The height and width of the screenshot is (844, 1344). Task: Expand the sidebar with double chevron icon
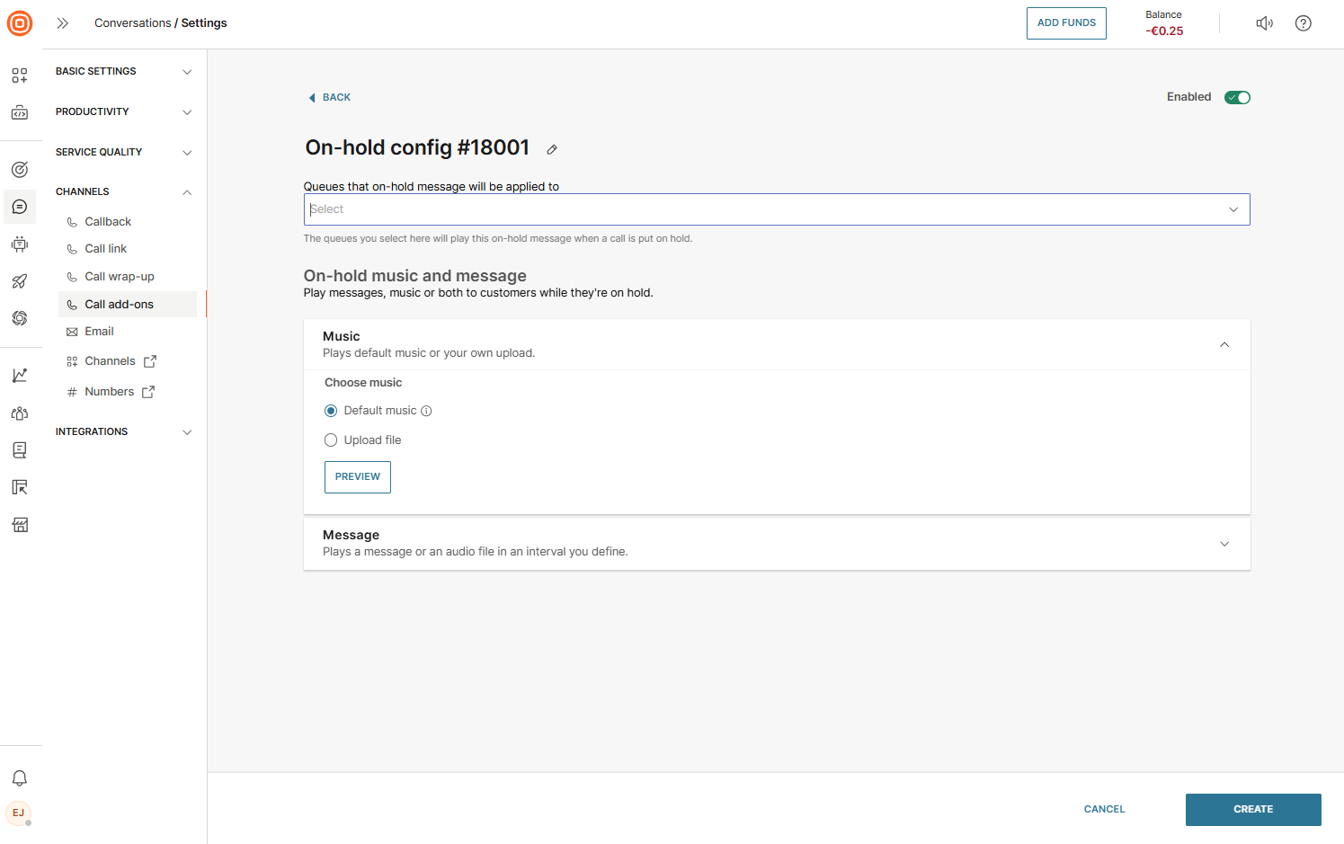(x=63, y=23)
